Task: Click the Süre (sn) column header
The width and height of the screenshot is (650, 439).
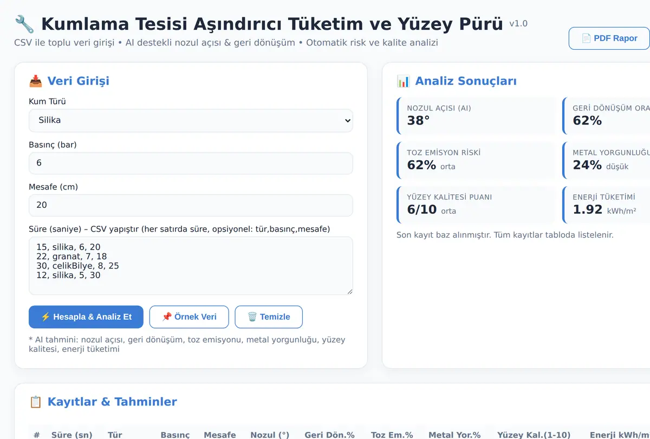Action: [x=72, y=435]
